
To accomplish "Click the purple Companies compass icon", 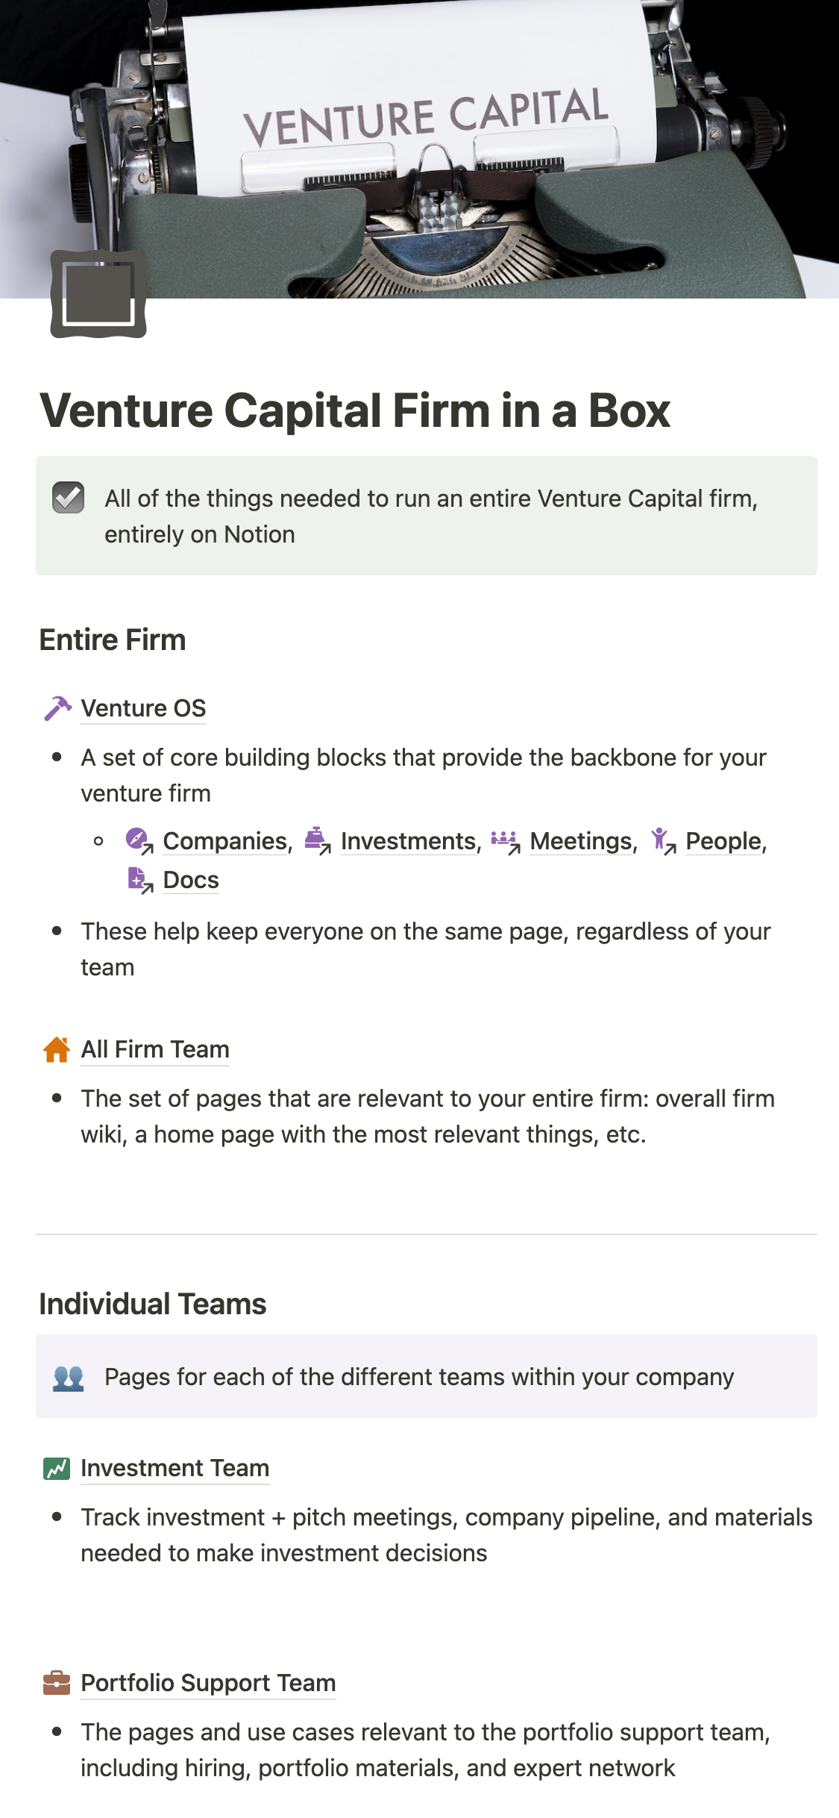I will pos(138,840).
